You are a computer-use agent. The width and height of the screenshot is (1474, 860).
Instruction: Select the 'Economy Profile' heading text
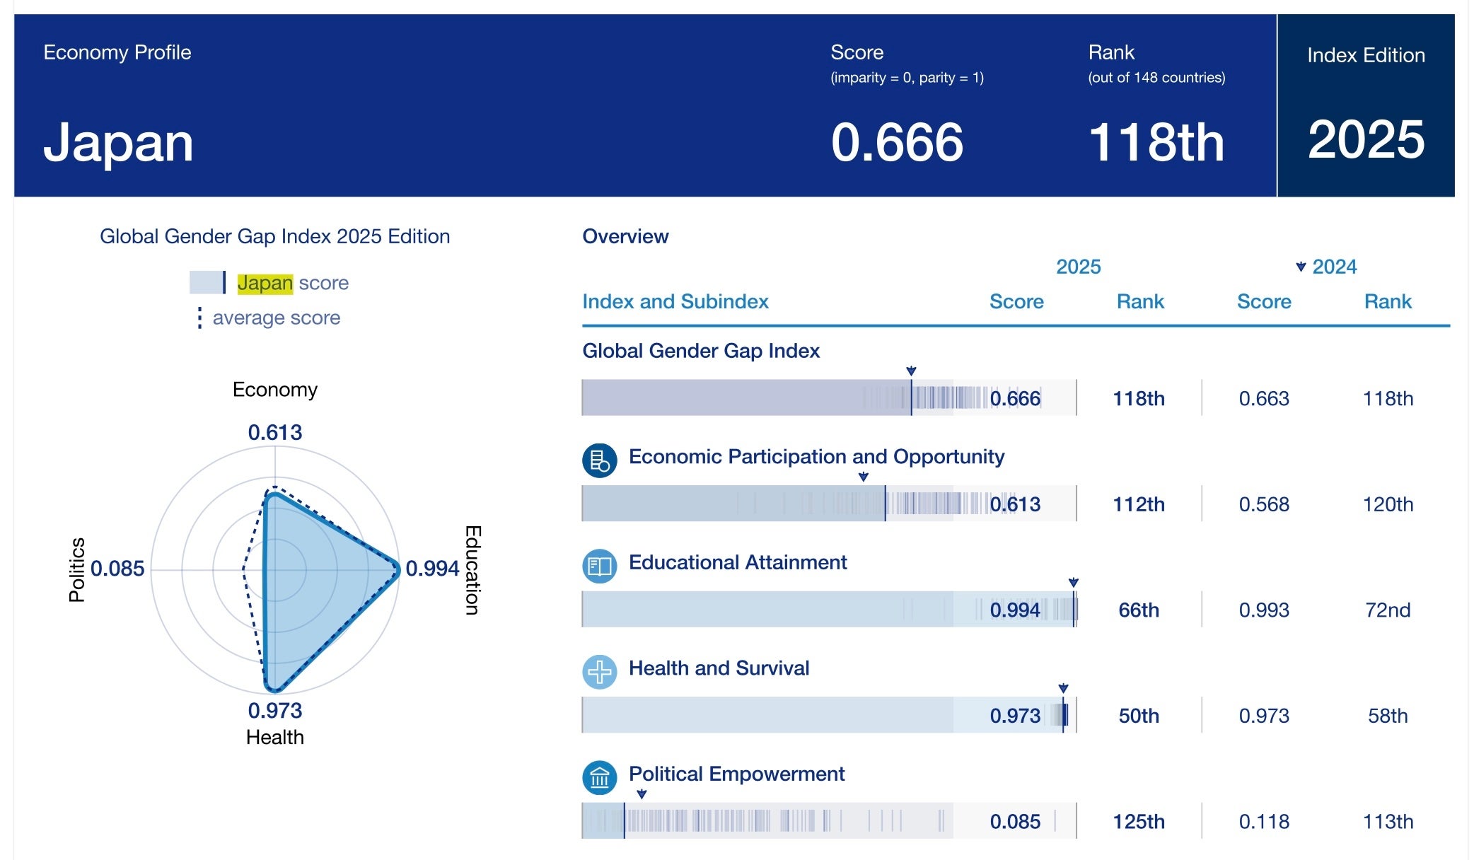(117, 52)
